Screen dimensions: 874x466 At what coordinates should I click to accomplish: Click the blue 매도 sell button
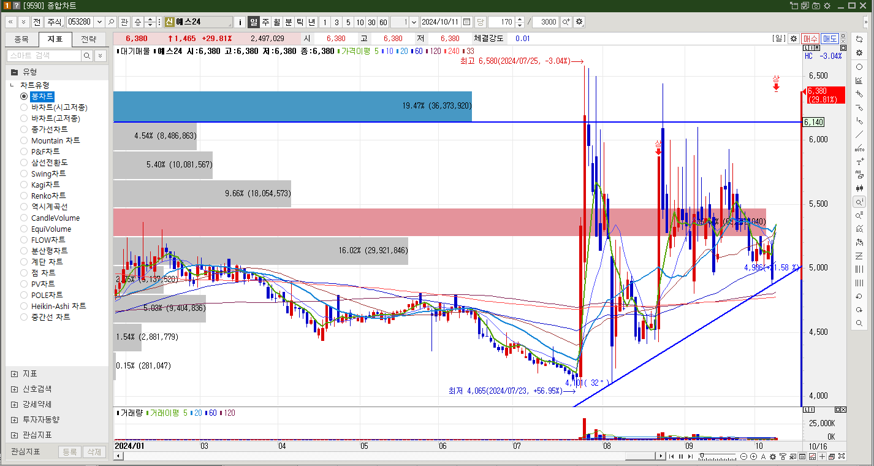pyautogui.click(x=830, y=38)
